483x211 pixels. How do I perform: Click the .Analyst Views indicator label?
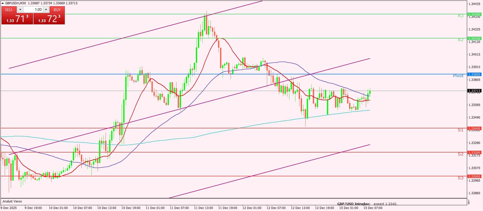[12, 201]
